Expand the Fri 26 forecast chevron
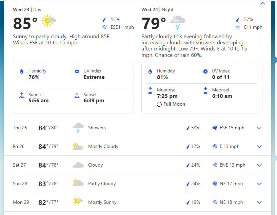The image size is (277, 215). pos(259,147)
